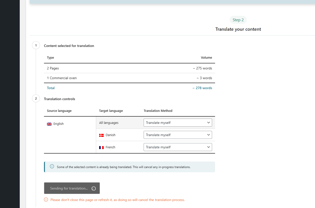The height and width of the screenshot is (208, 315).
Task: Click the Danish flag icon
Action: [x=101, y=135]
